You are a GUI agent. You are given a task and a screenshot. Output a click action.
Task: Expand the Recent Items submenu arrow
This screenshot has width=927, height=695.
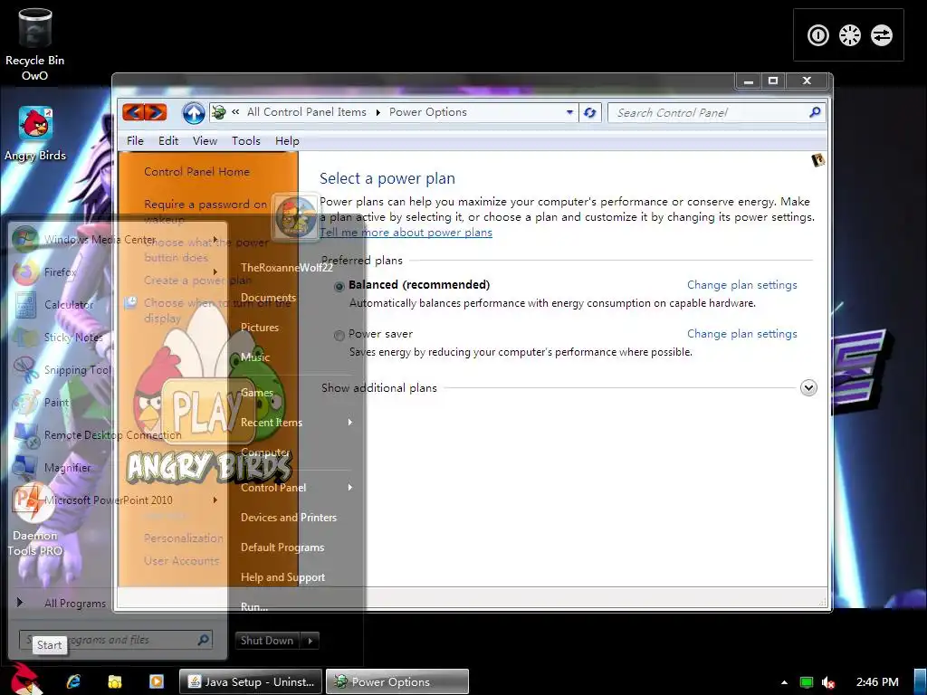[350, 422]
